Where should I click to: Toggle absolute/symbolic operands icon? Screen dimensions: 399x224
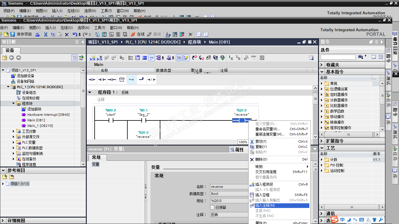158,58
